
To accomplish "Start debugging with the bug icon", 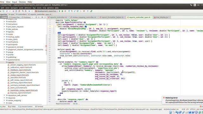I will point(62,11).
